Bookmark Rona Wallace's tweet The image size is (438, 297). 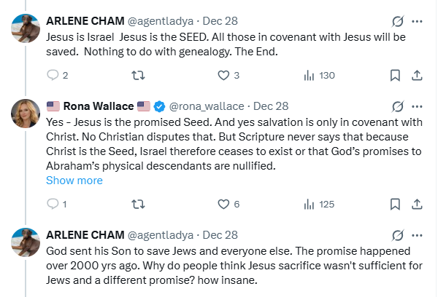point(395,204)
